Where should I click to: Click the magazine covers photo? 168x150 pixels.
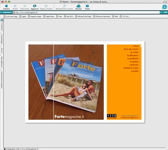(66, 82)
